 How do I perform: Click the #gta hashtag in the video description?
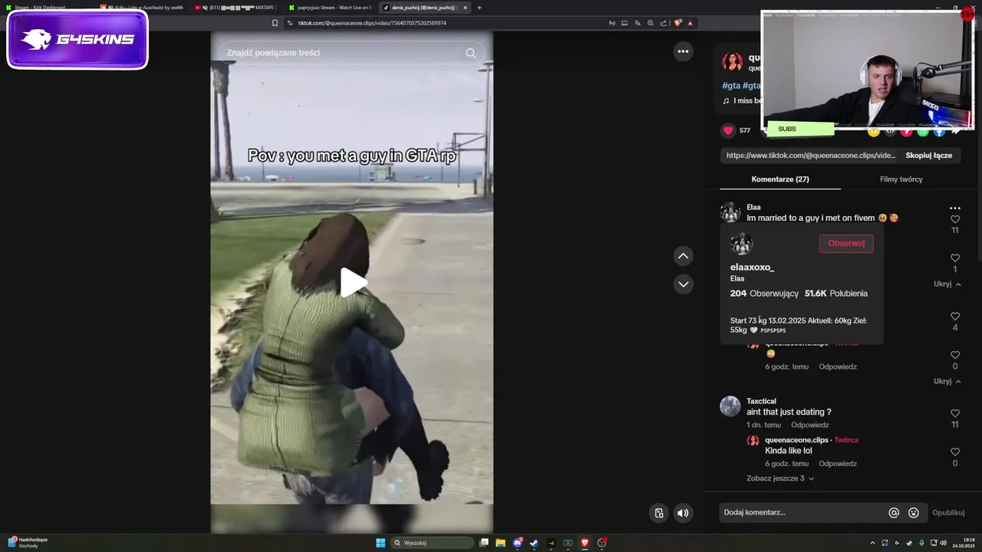pyautogui.click(x=730, y=86)
